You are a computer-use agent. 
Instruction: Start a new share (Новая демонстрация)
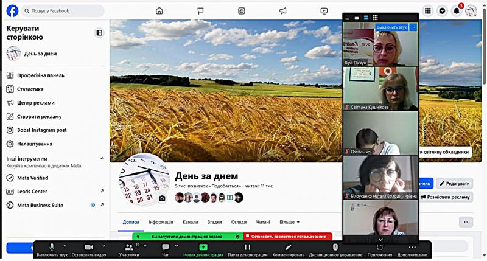(x=203, y=250)
